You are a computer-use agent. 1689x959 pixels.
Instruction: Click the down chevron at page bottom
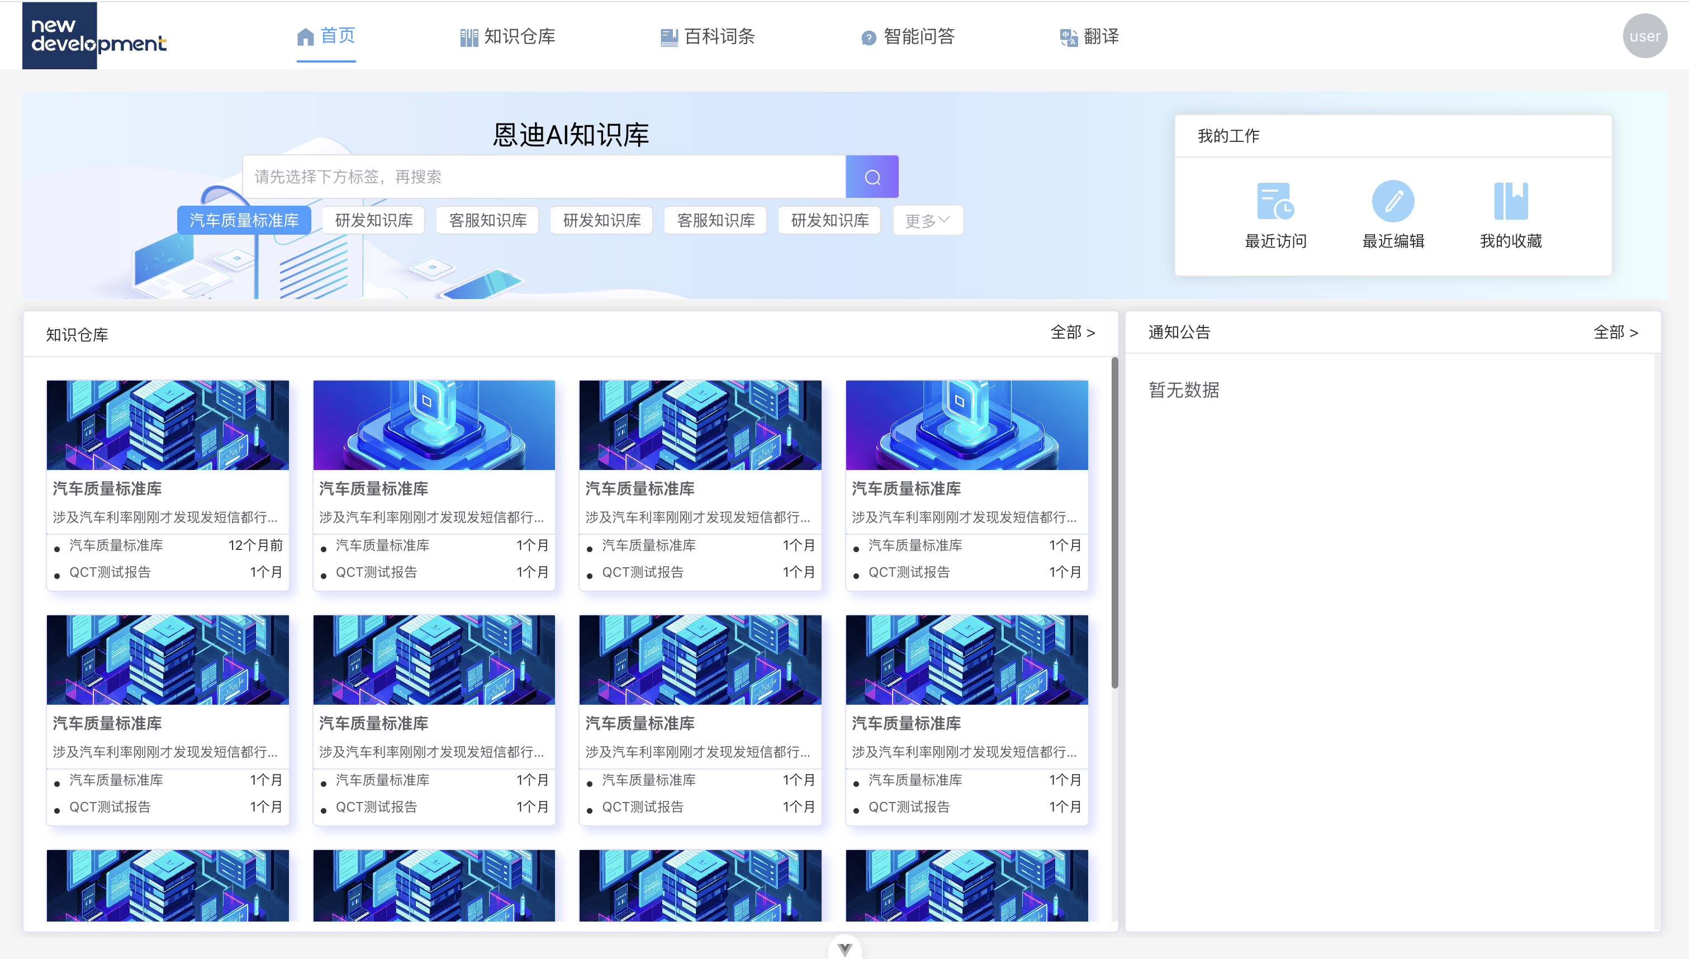pos(845,948)
